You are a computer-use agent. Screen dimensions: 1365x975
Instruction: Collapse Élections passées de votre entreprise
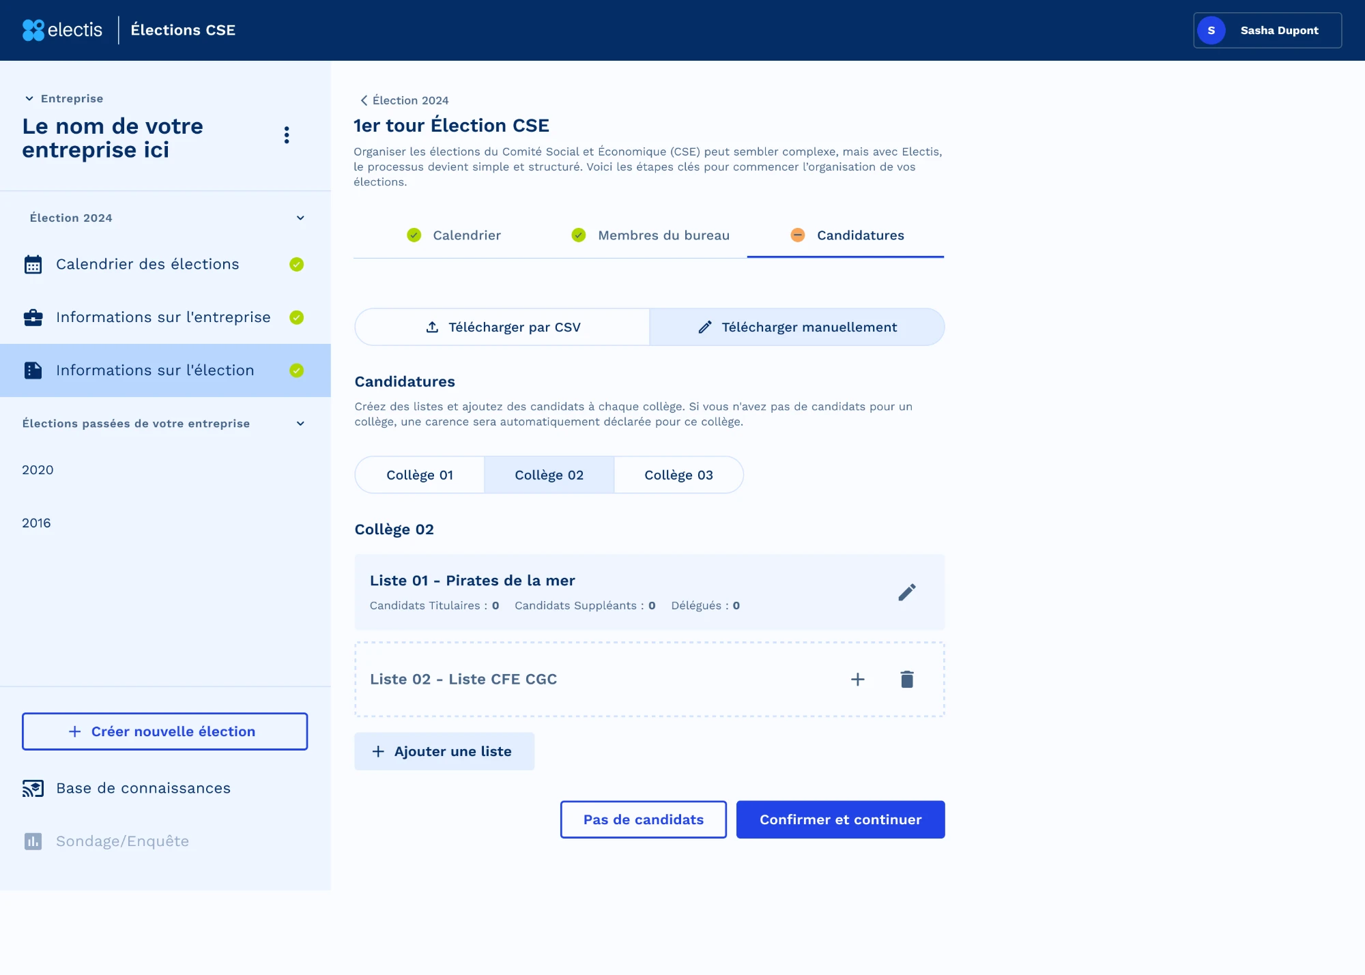[300, 424]
